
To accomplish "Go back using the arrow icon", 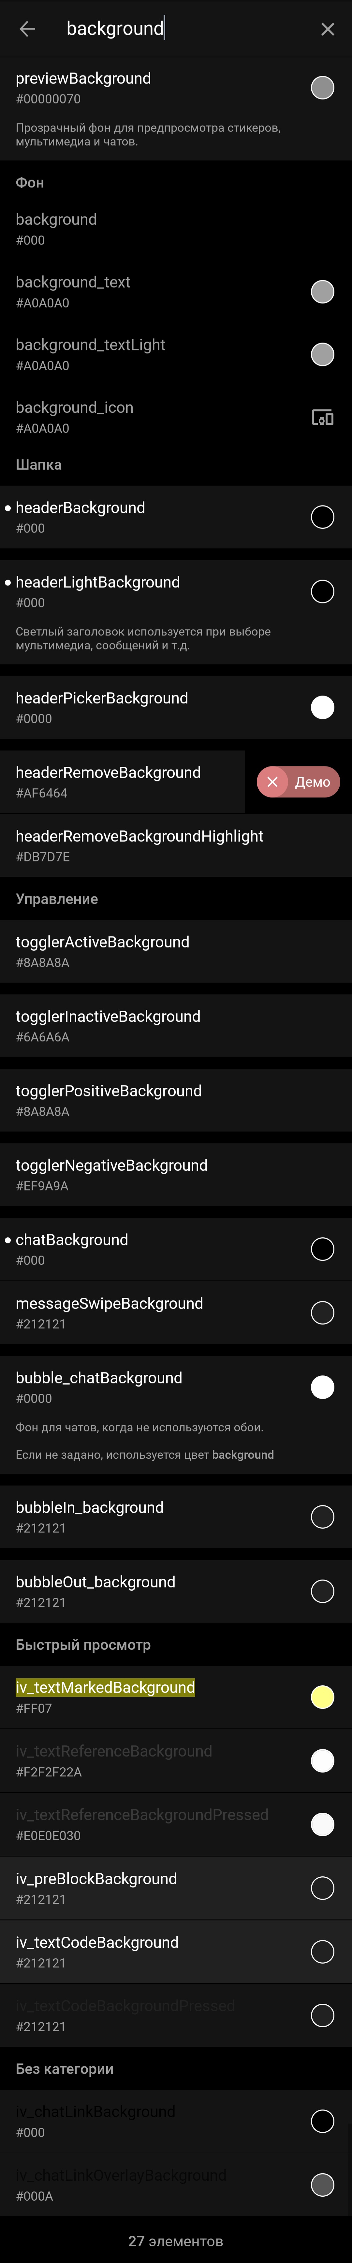I will click(x=27, y=29).
